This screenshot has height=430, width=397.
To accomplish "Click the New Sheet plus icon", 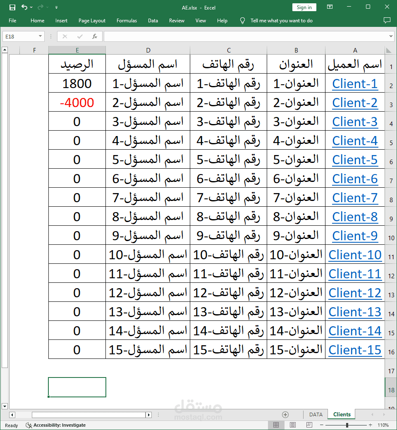I will coord(285,414).
